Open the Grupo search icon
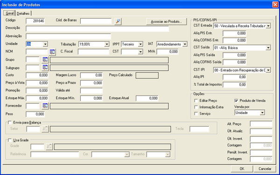The width and height of the screenshot is (280, 175). [x=45, y=60]
